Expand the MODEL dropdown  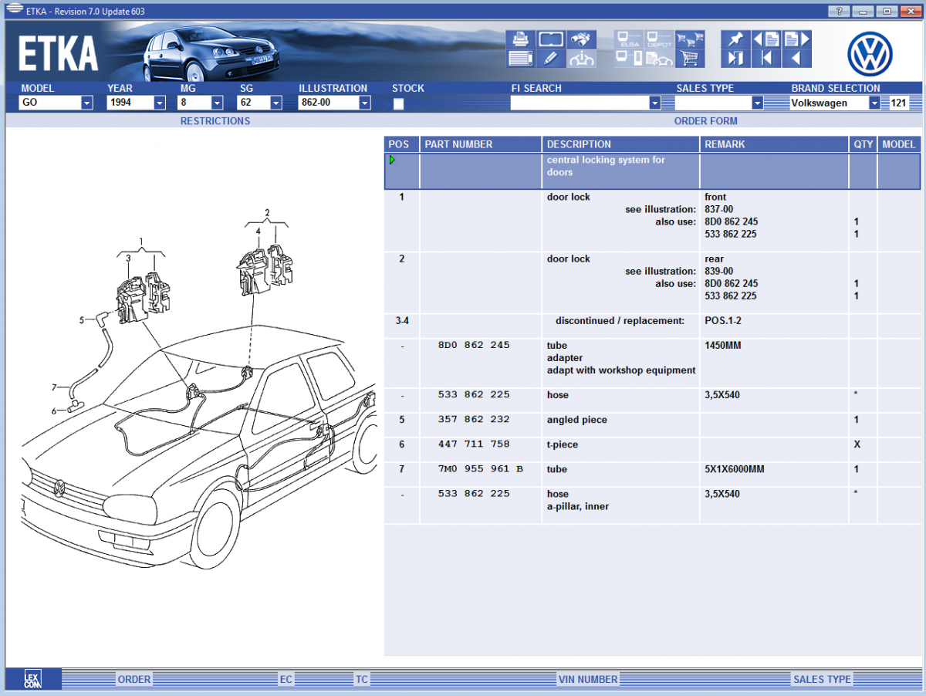pos(86,103)
